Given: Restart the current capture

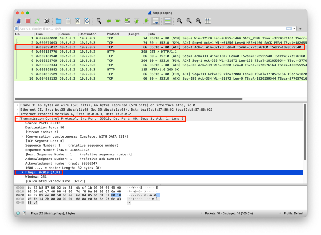Looking at the screenshot, I should [37, 21].
